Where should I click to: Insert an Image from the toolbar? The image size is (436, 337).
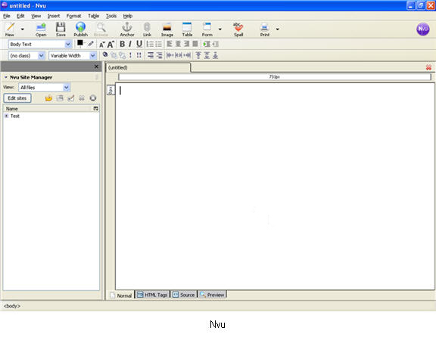(167, 29)
